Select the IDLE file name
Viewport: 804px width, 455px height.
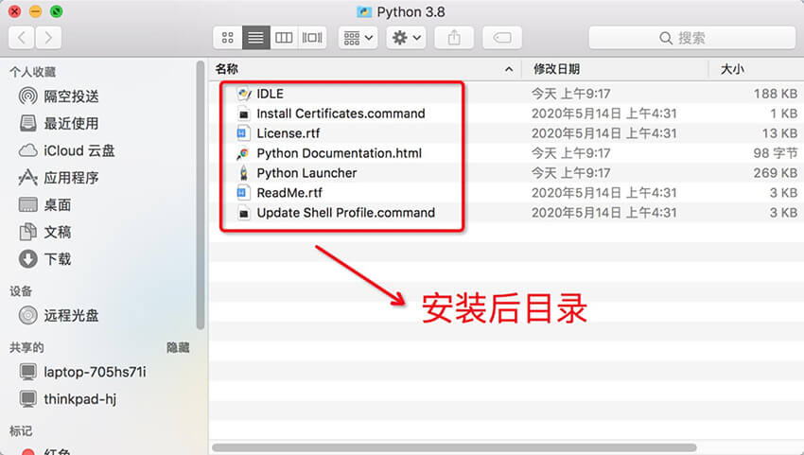pos(270,94)
